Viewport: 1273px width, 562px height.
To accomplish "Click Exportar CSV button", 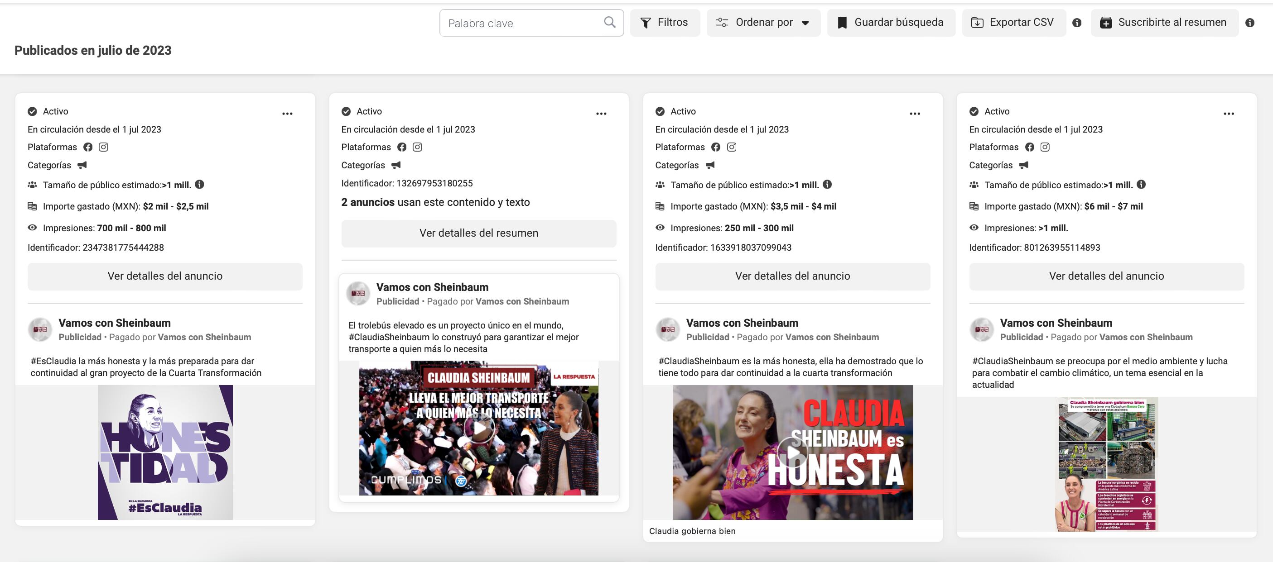I will click(1013, 23).
